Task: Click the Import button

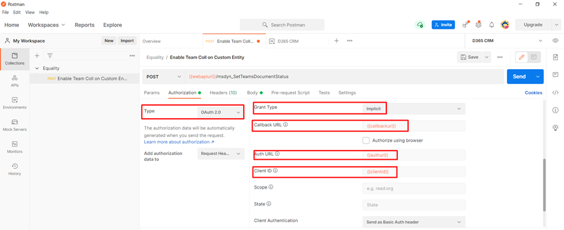Action: click(127, 41)
